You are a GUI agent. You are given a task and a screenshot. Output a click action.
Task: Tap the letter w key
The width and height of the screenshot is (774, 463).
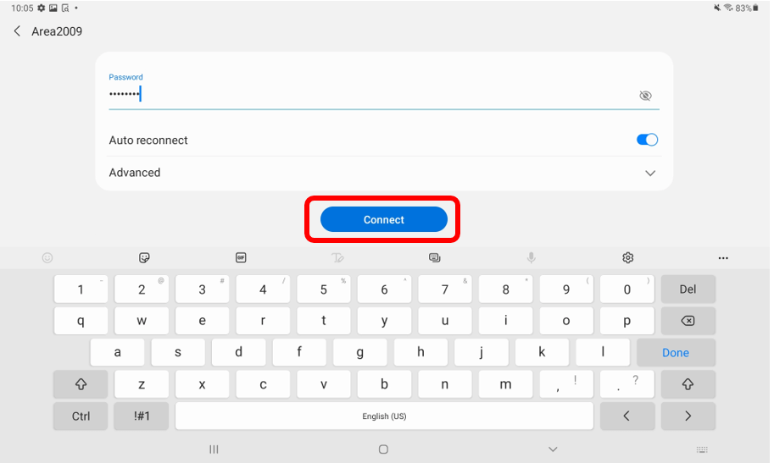pyautogui.click(x=142, y=321)
